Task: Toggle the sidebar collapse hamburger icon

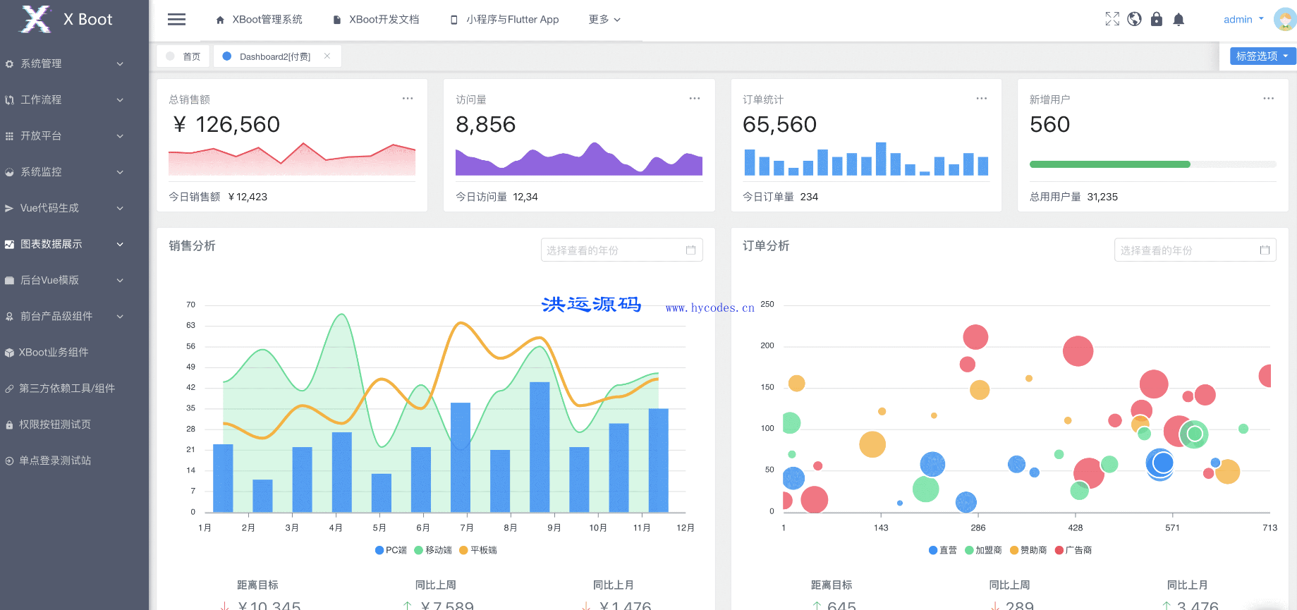Action: pyautogui.click(x=176, y=20)
